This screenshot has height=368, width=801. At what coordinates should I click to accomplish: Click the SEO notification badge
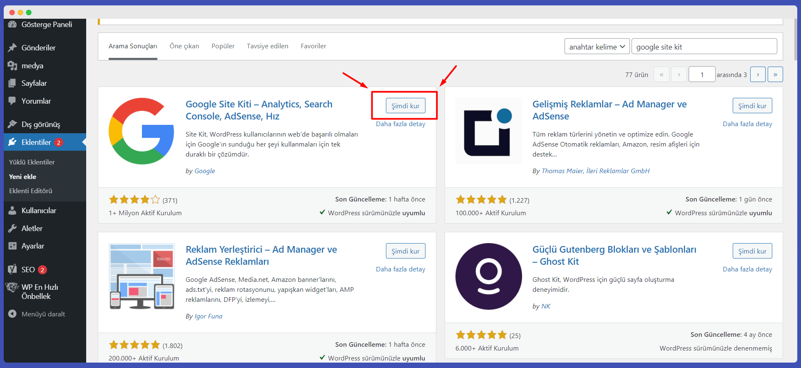click(42, 270)
